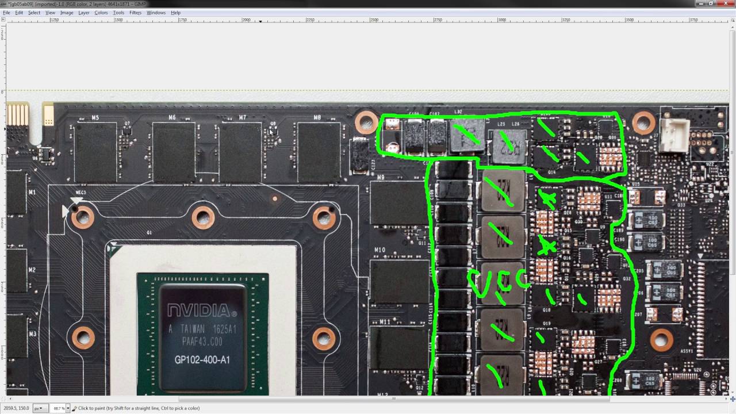The image size is (736, 414).
Task: Click the horizontal ruler at mark 2000
Action: click(x=246, y=20)
